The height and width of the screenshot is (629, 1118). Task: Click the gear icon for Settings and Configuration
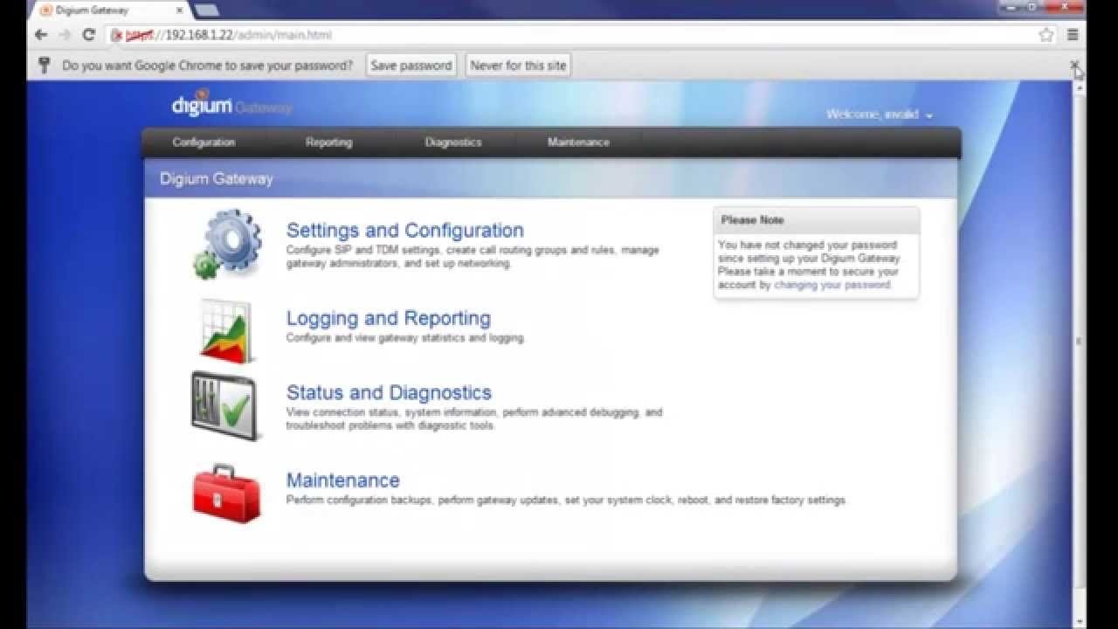[x=227, y=244]
